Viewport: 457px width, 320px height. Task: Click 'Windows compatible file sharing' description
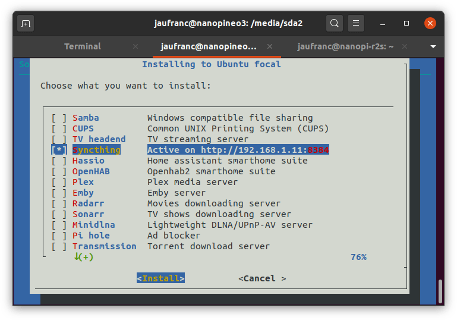pos(230,118)
